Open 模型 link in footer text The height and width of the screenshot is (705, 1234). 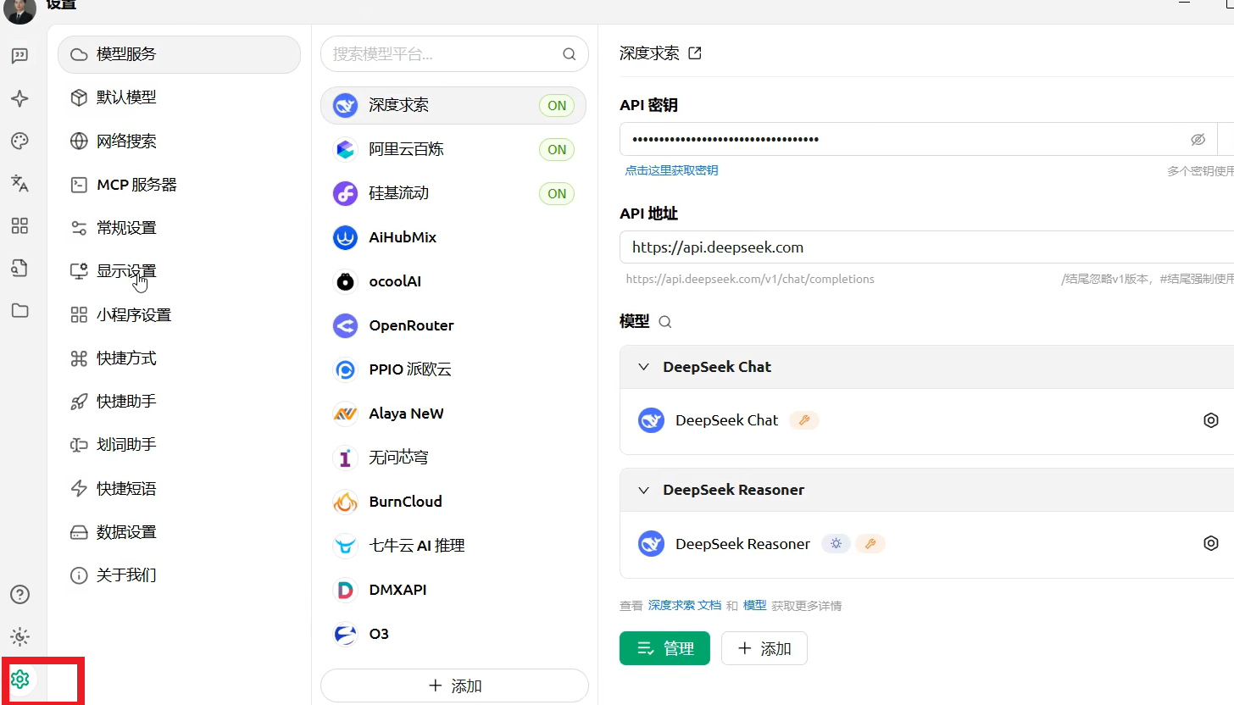[754, 606]
